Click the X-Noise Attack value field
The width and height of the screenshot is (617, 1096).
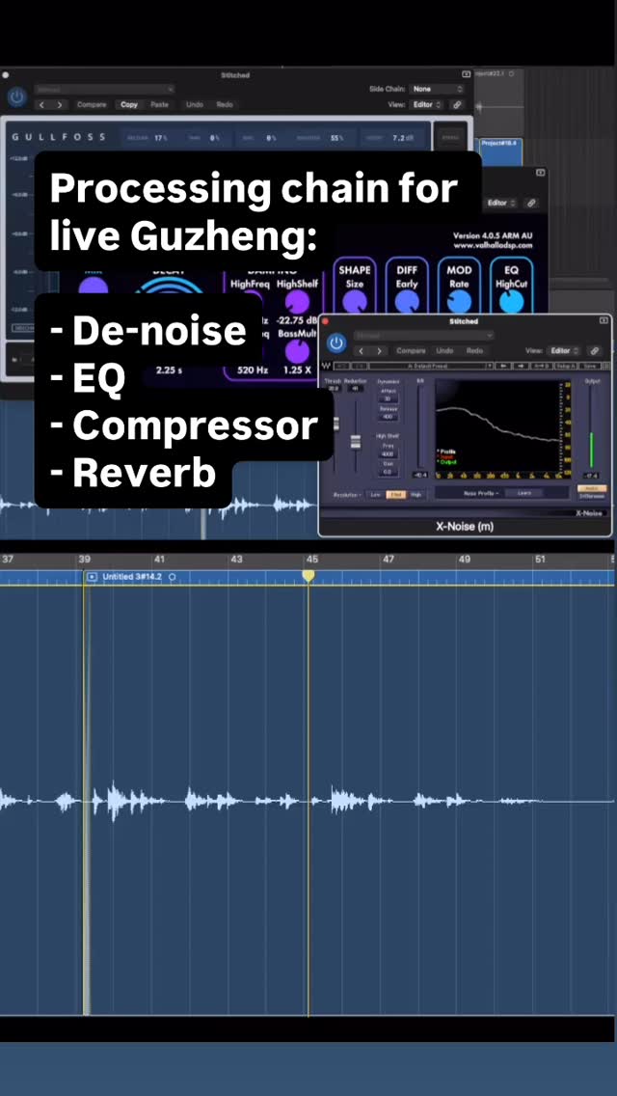click(388, 398)
